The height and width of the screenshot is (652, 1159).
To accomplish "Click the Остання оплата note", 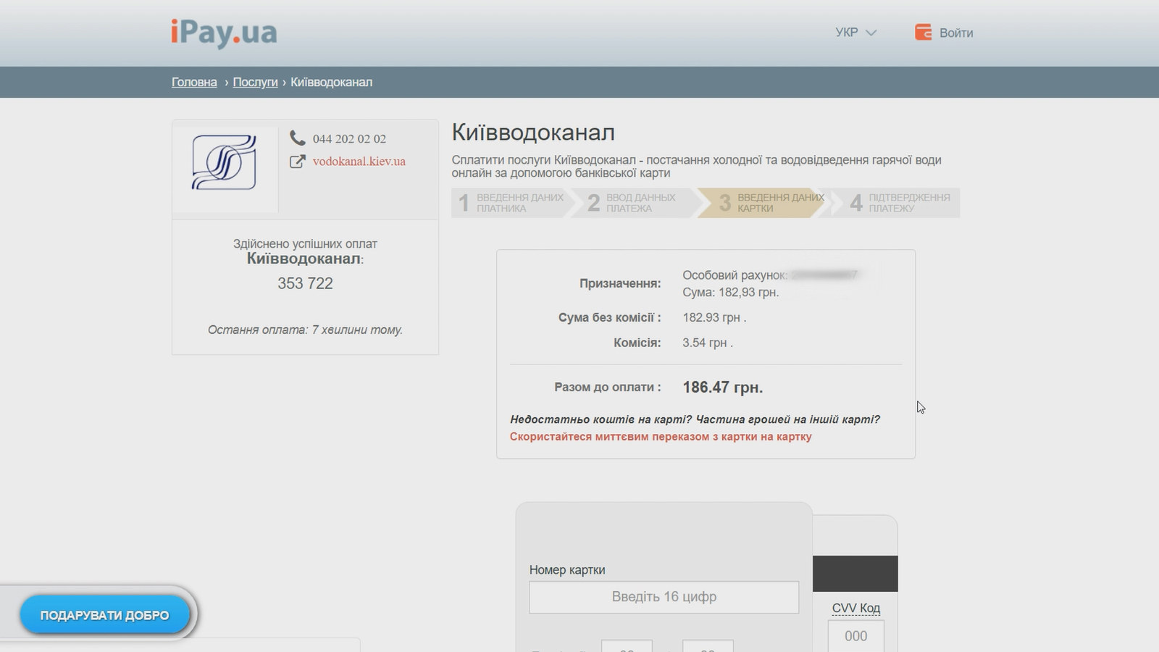I will coord(305,330).
